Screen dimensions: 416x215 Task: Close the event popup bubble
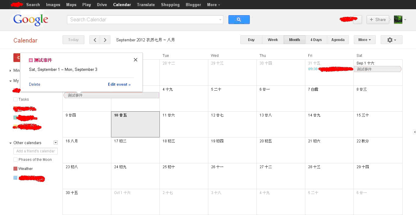tap(135, 60)
